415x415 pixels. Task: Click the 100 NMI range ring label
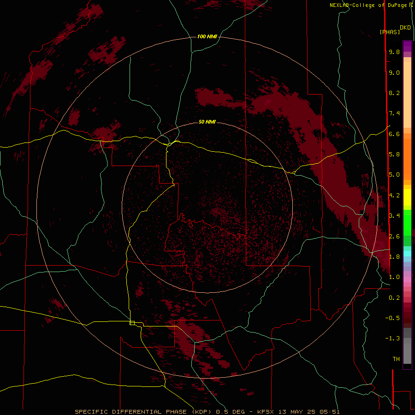(207, 36)
